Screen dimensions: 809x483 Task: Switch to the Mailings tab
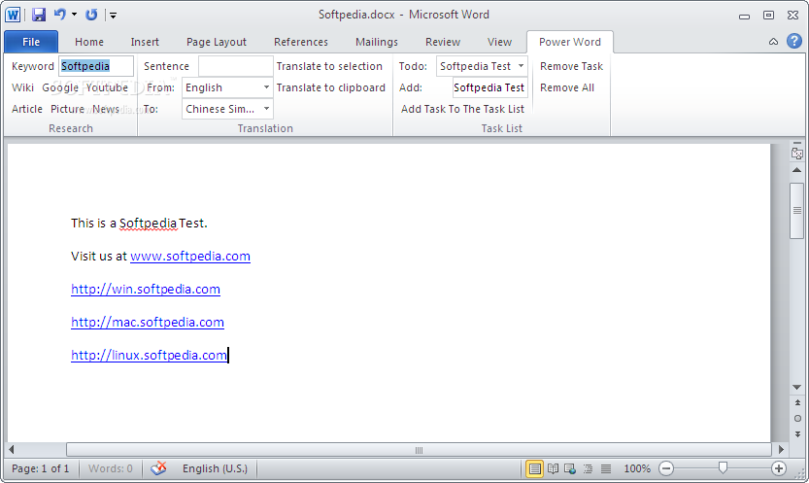(x=377, y=42)
